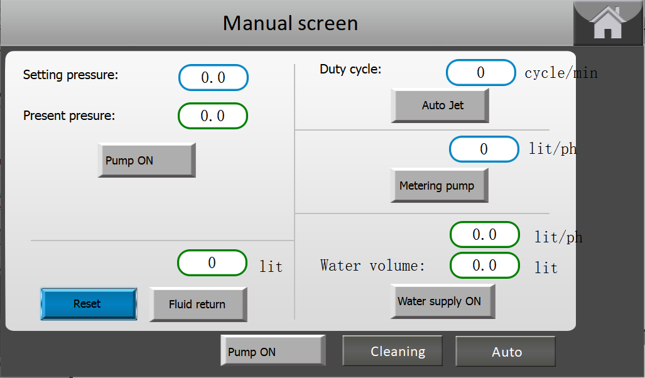The width and height of the screenshot is (645, 378).
Task: Set the Duty cycle value field
Action: click(481, 73)
